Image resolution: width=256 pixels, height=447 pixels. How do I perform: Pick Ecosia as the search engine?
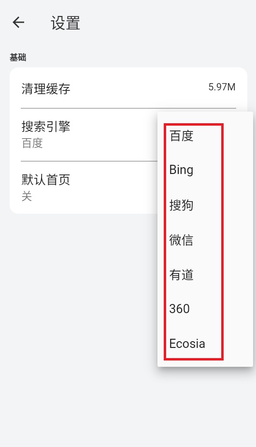[x=187, y=344]
